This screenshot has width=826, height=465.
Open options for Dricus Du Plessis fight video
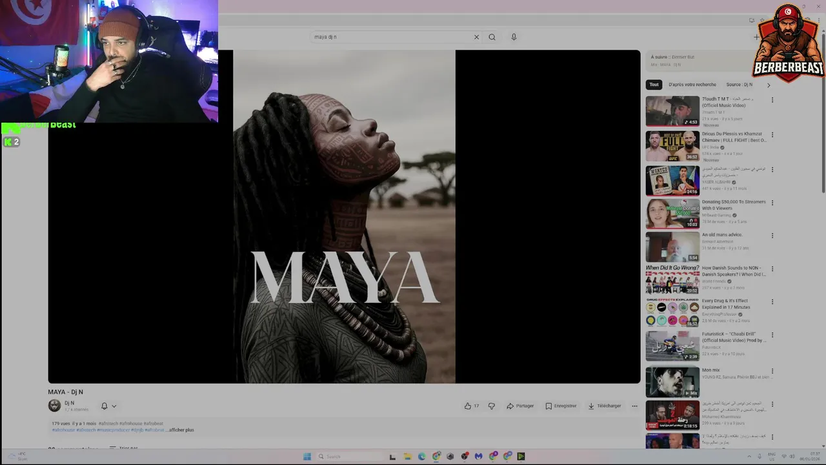click(772, 135)
